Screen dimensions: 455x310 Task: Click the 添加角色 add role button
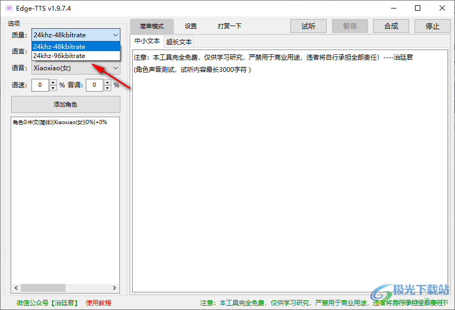tap(66, 104)
